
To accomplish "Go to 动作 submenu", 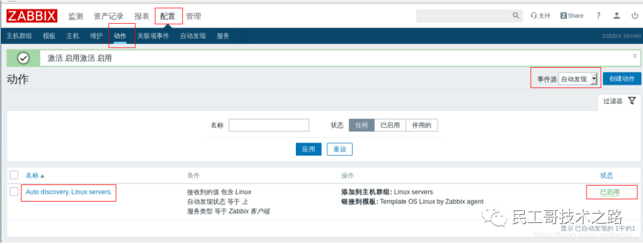I will 120,36.
